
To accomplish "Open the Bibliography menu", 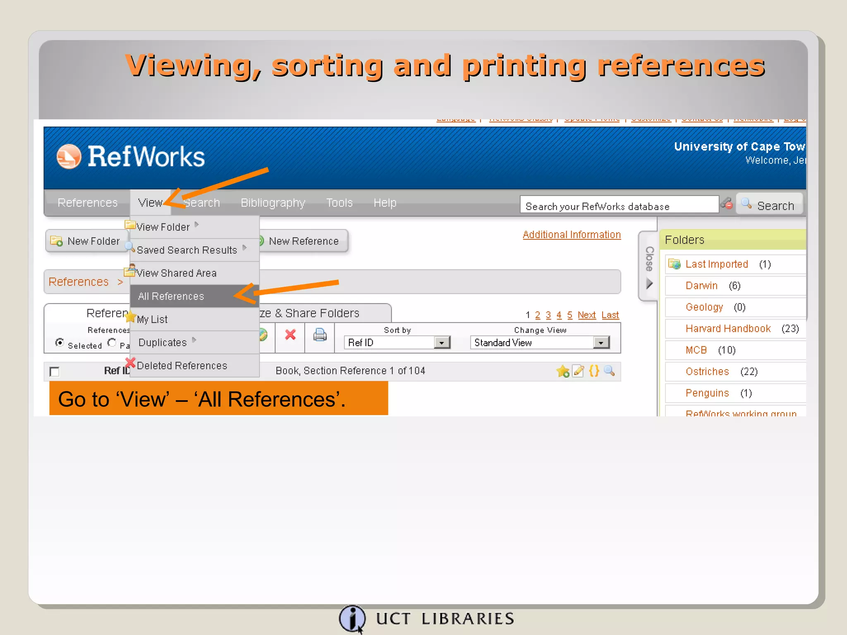I will click(x=273, y=203).
